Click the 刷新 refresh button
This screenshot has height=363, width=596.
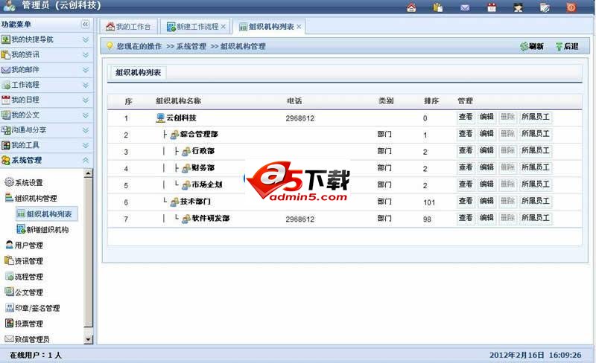pos(532,46)
